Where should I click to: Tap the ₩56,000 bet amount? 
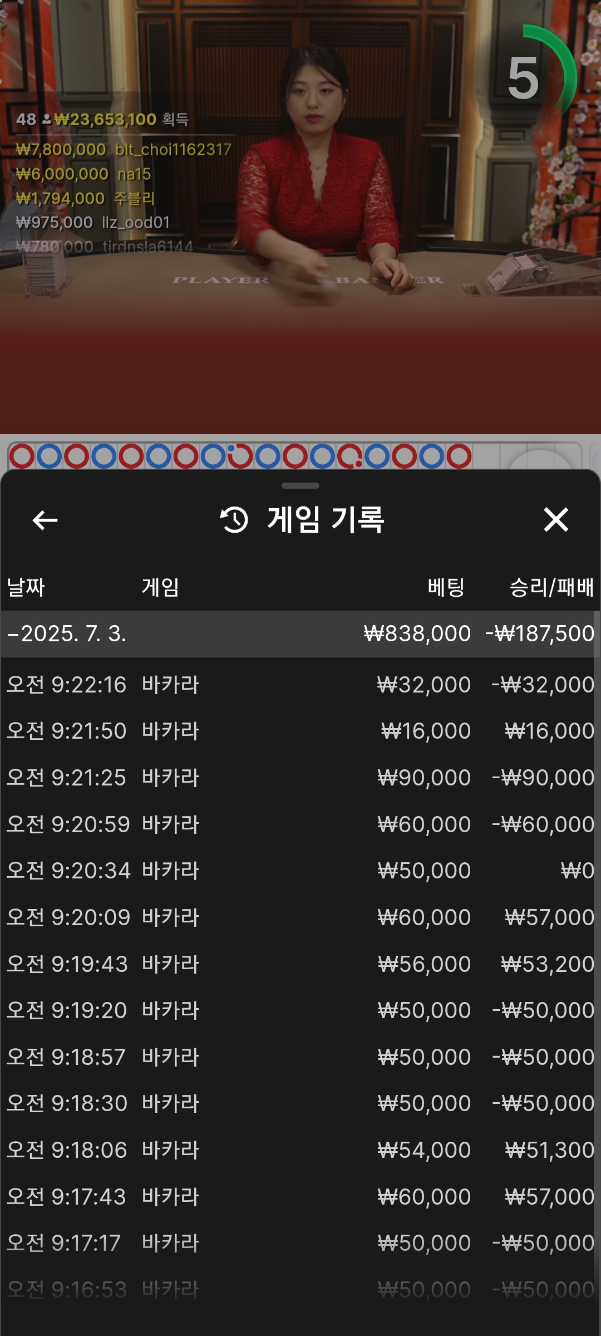point(424,965)
